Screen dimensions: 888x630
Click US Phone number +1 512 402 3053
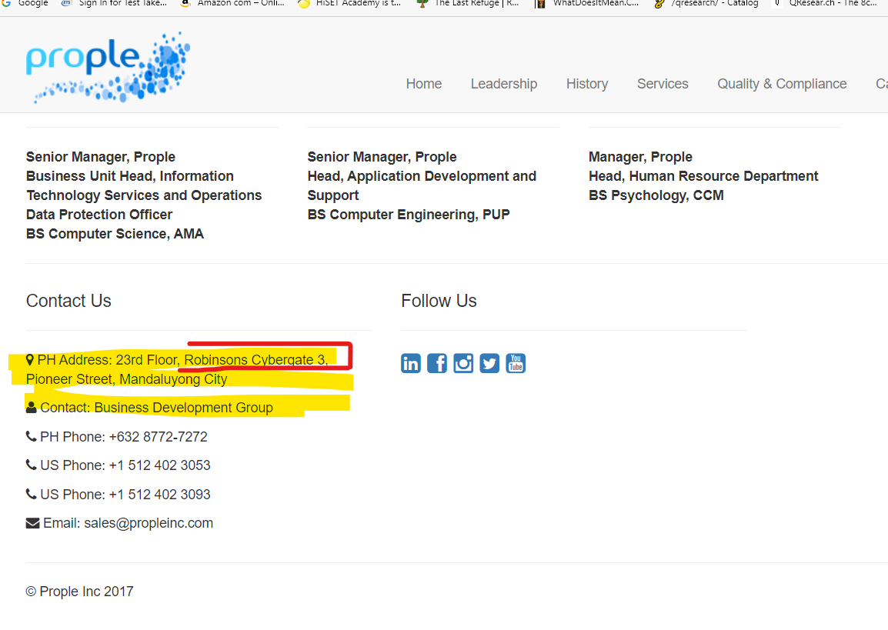(x=160, y=465)
